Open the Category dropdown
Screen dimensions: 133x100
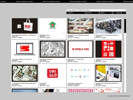click(76, 13)
